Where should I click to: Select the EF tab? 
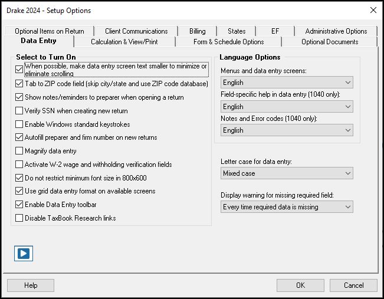point(275,31)
